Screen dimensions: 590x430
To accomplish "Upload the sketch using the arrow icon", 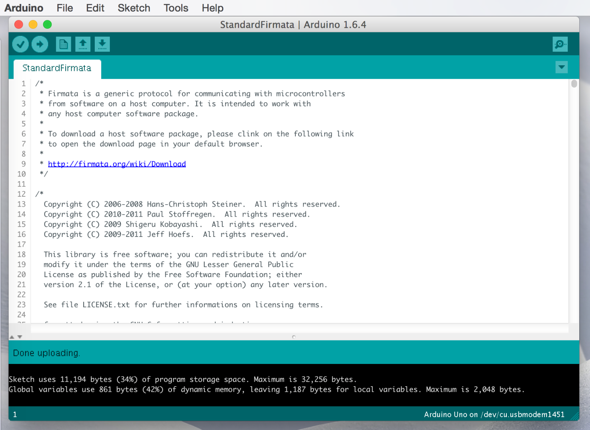I will tap(40, 44).
